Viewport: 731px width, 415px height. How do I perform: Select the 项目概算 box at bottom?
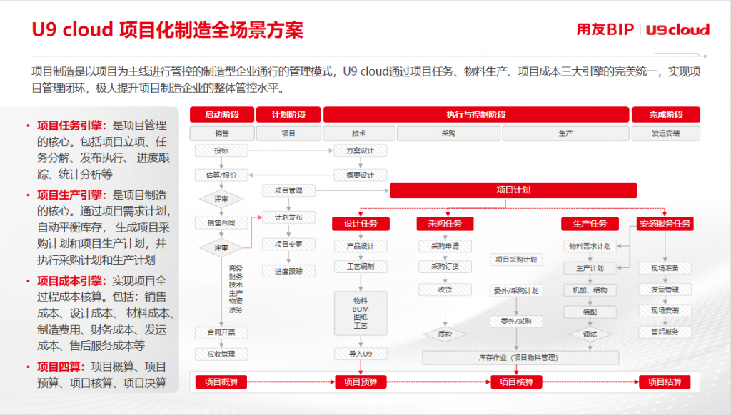(x=221, y=382)
